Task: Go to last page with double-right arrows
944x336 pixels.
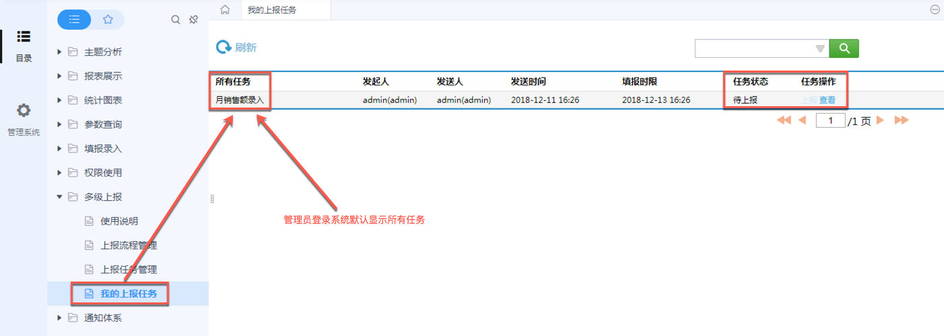Action: click(x=902, y=120)
